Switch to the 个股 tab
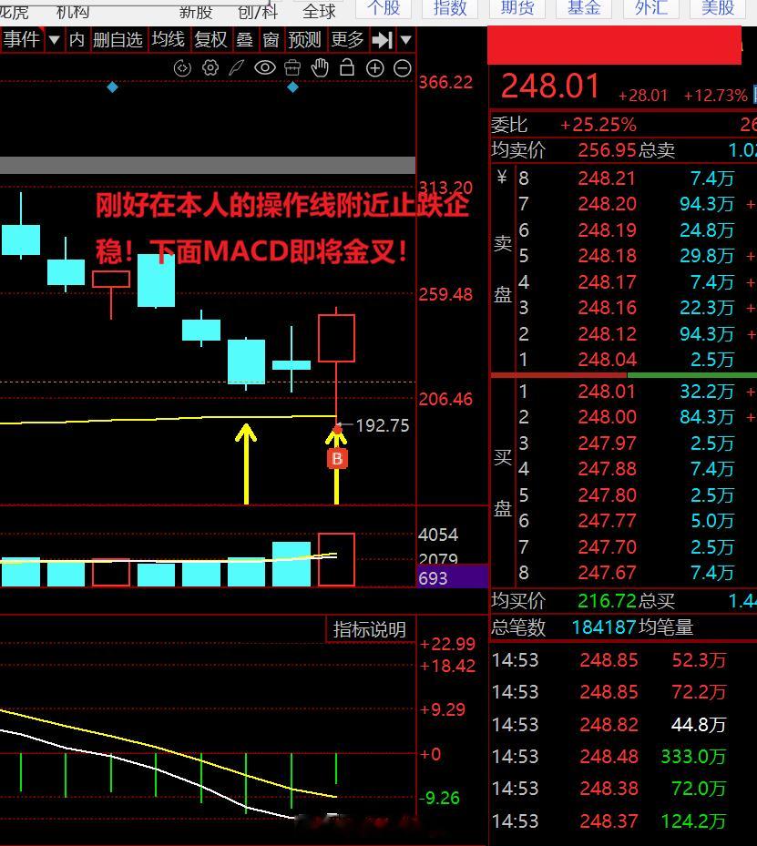The image size is (757, 846). pyautogui.click(x=384, y=8)
